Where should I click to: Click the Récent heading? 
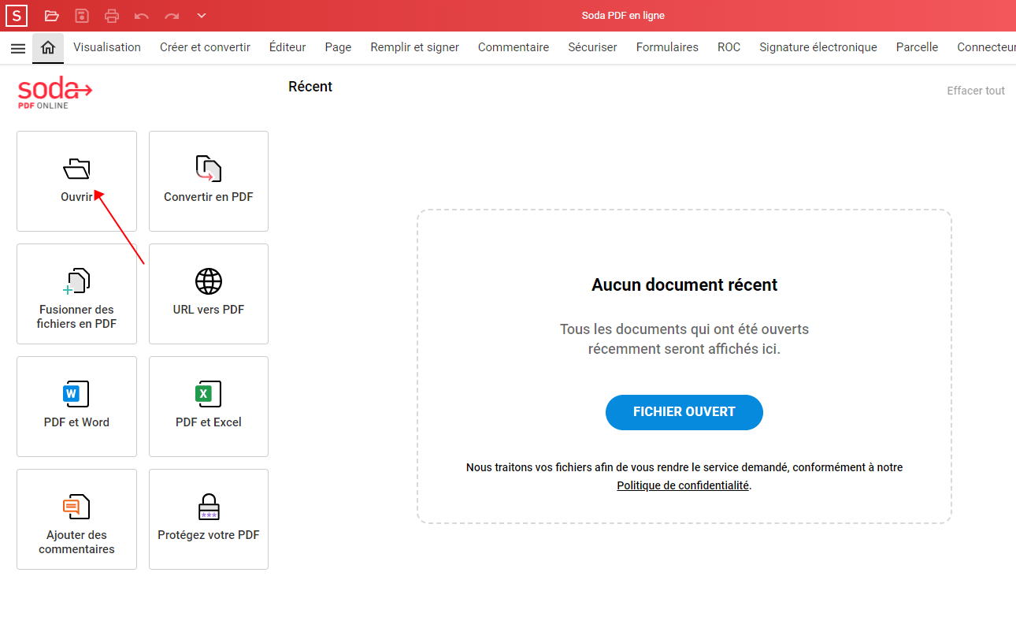[x=310, y=87]
